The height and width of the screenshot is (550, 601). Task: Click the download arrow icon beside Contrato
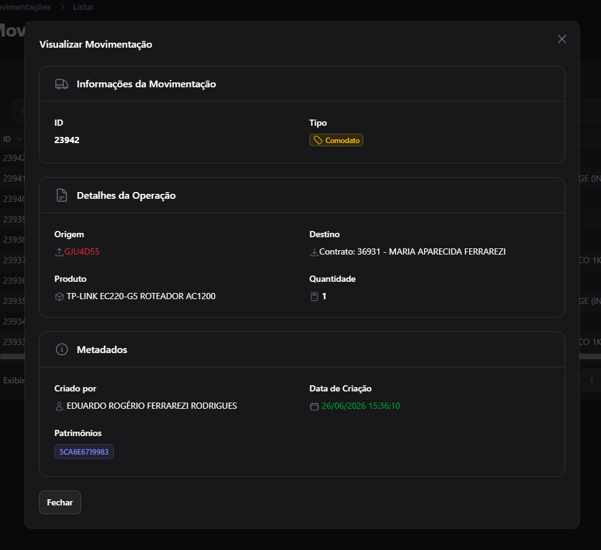click(314, 252)
